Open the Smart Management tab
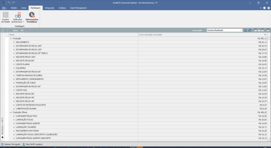The height and width of the screenshot is (148, 271). (78, 7)
